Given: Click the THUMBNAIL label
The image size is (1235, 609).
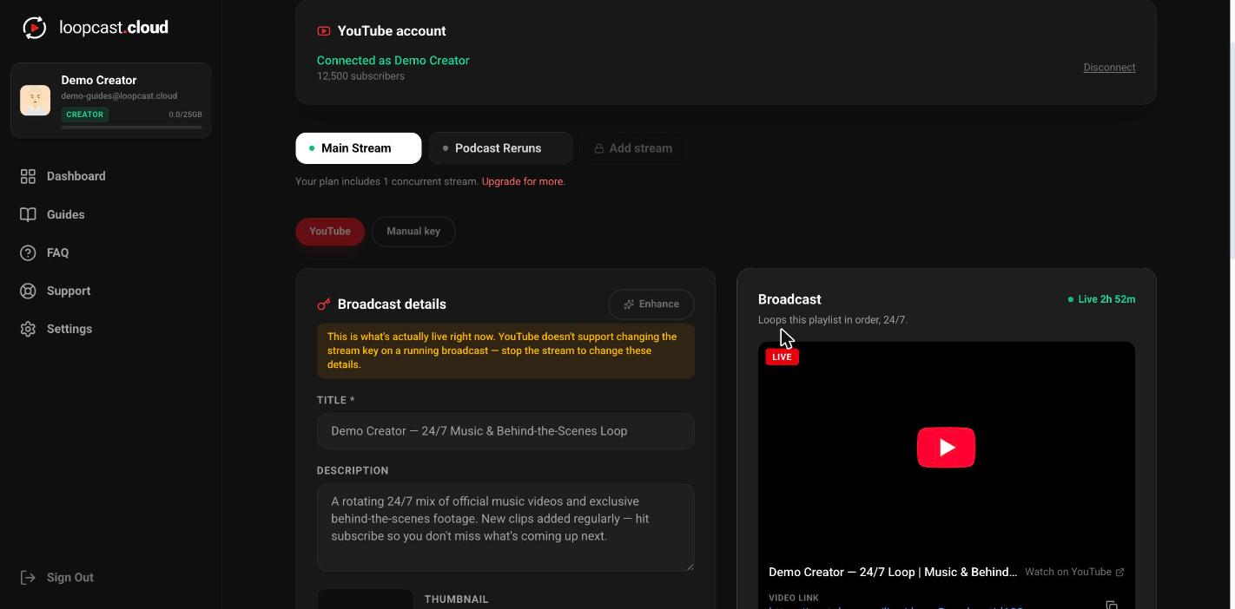Looking at the screenshot, I should [x=457, y=599].
